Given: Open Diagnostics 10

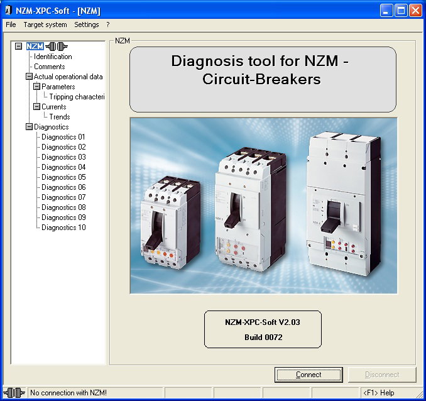Looking at the screenshot, I should point(63,228).
